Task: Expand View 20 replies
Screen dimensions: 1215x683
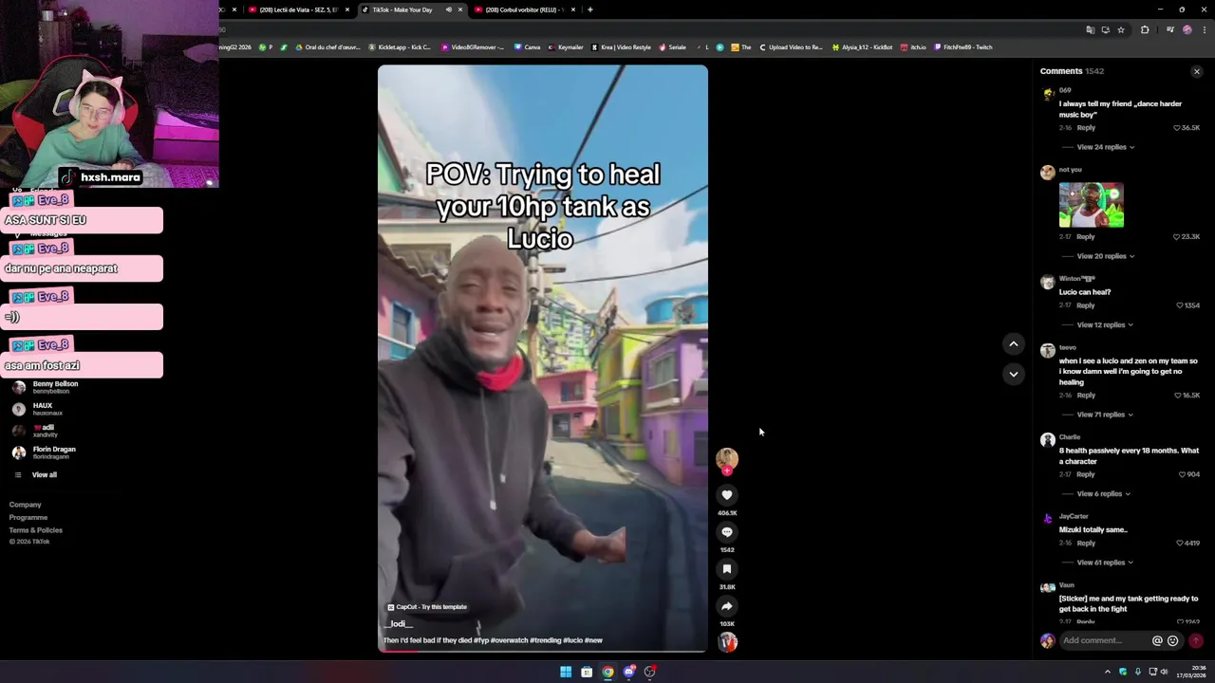Action: [1106, 256]
